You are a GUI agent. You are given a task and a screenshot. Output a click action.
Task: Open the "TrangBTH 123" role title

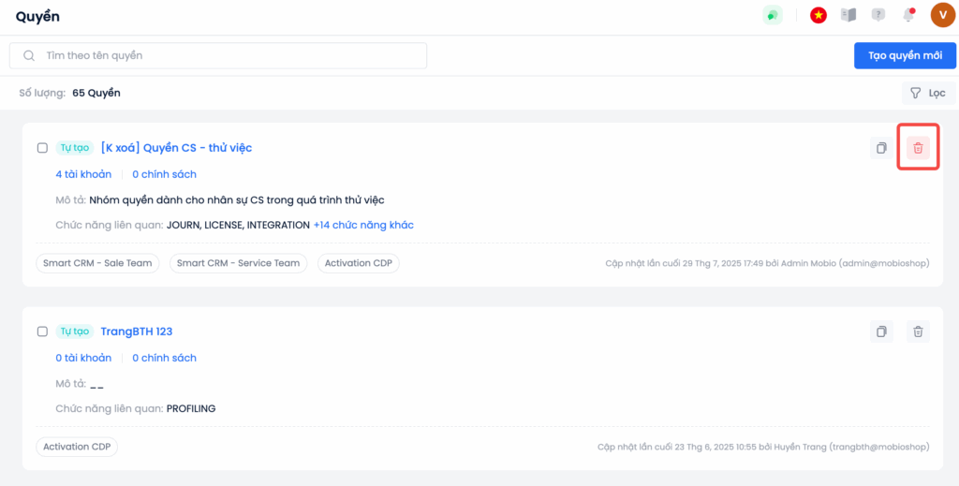[x=137, y=331]
